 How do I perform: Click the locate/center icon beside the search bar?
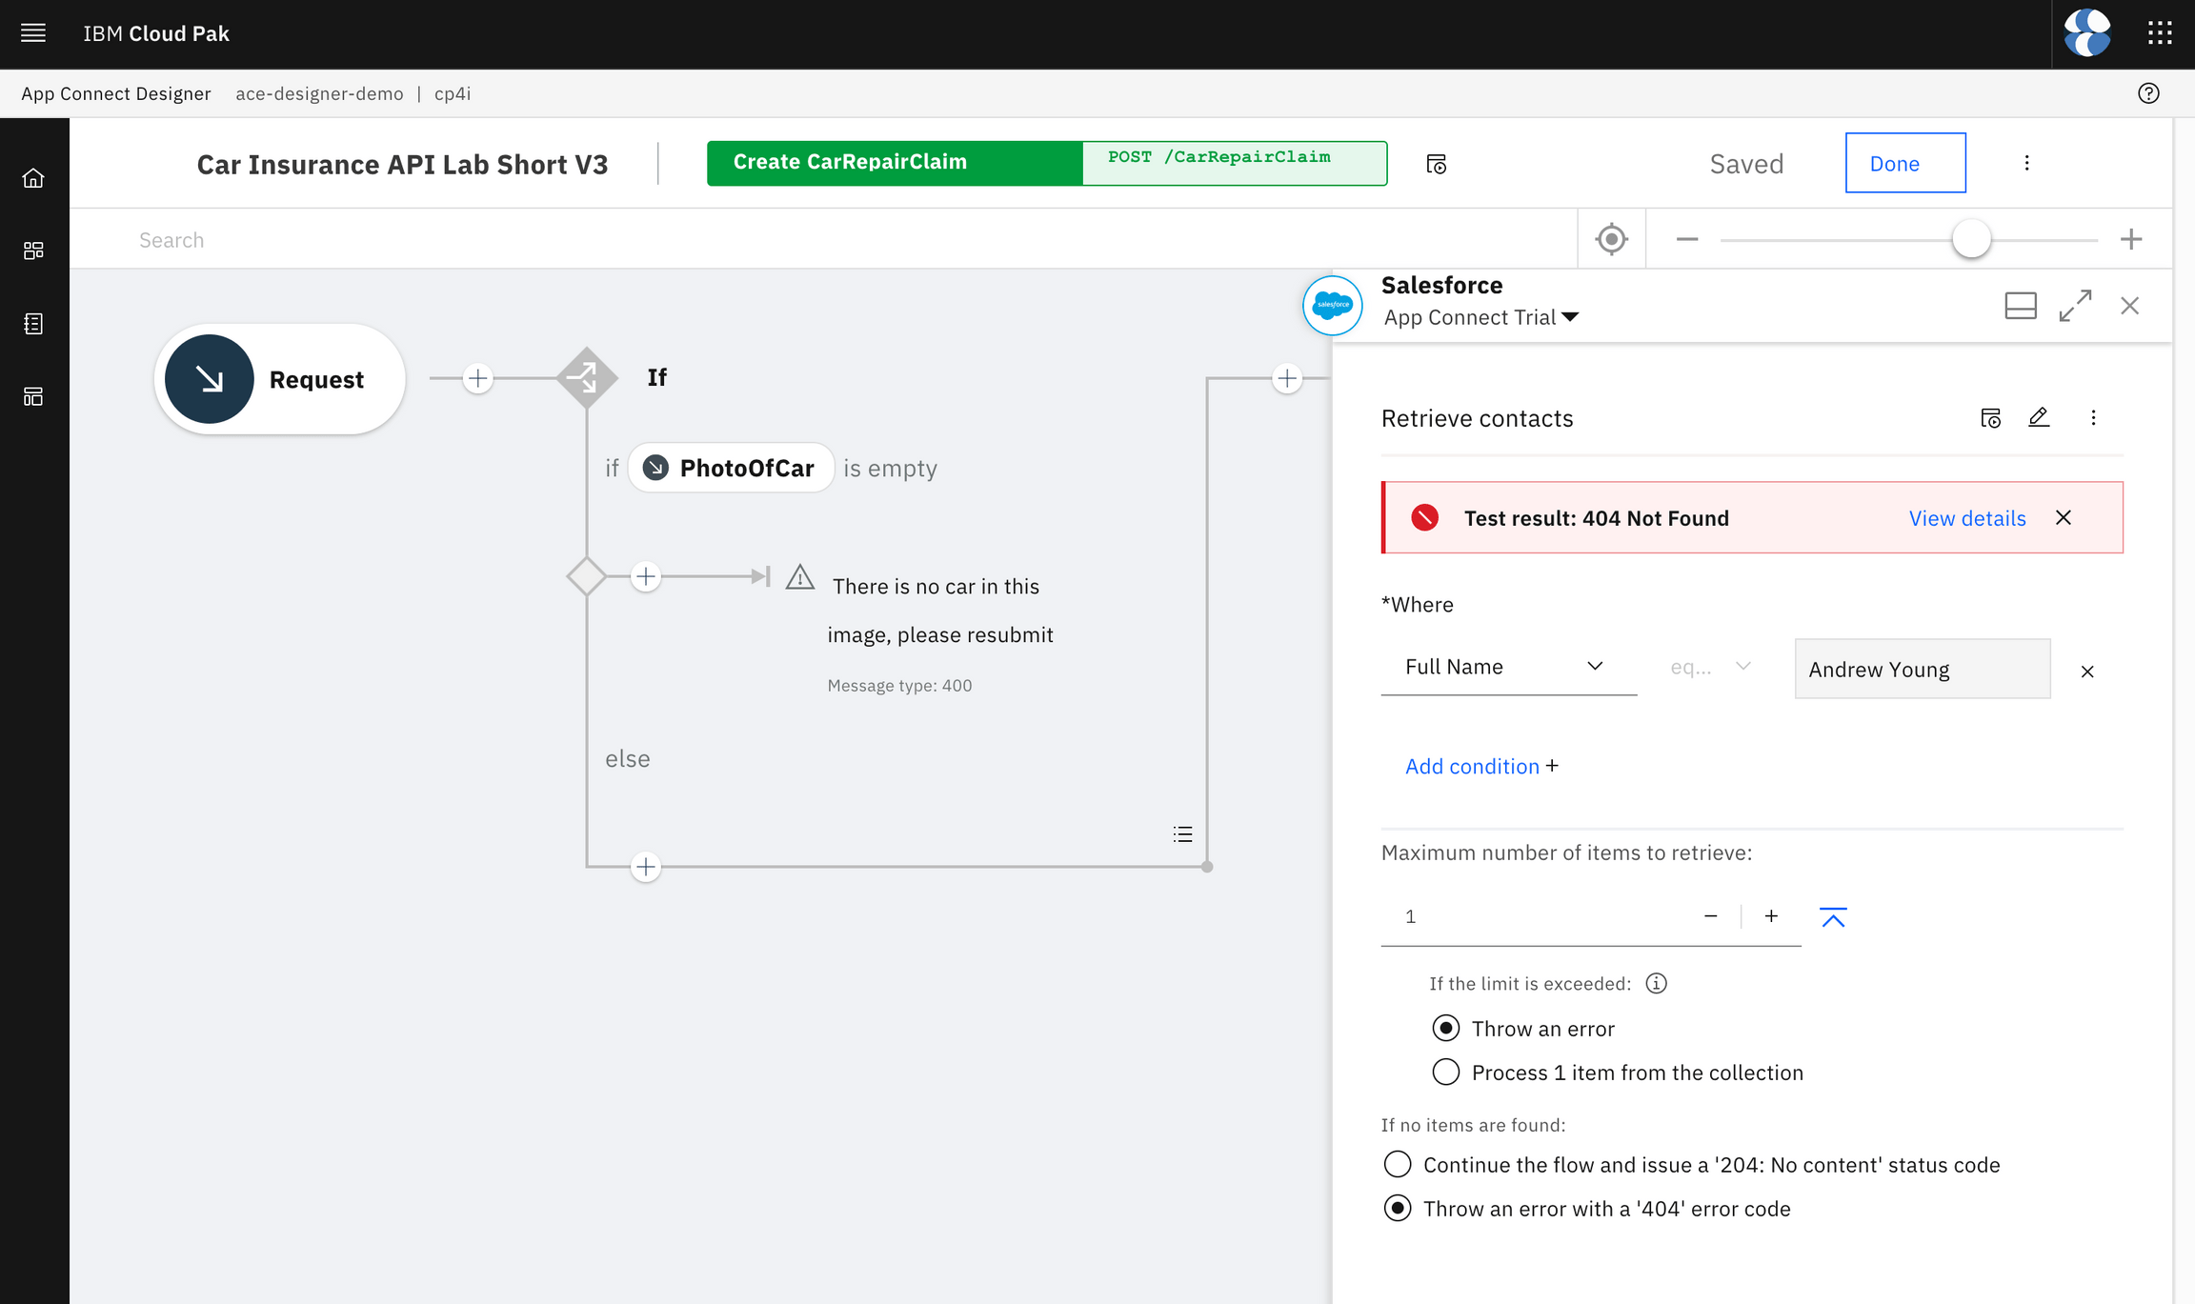pos(1610,239)
